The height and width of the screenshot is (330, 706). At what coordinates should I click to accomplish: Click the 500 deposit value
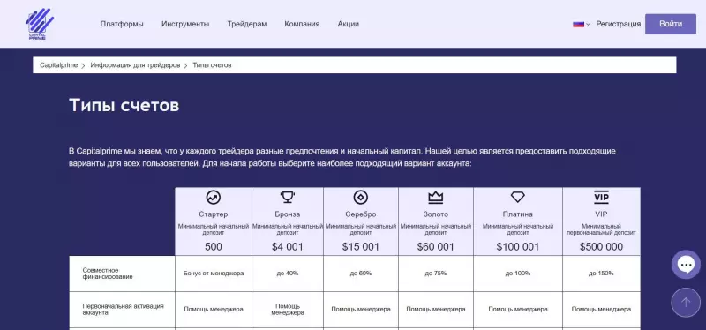pyautogui.click(x=214, y=247)
